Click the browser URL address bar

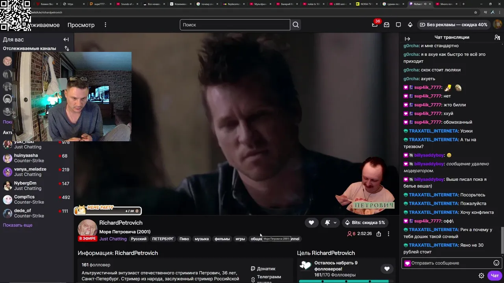pyautogui.click(x=252, y=12)
